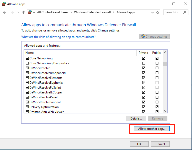Click the apps list scrollbar thumb
Screen dimensions: 192x150
pos(165,64)
